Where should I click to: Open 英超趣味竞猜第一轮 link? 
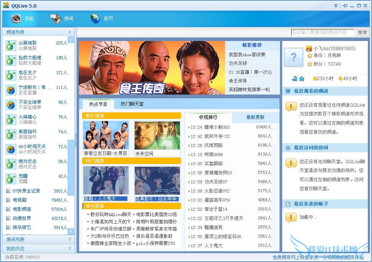pos(249,90)
